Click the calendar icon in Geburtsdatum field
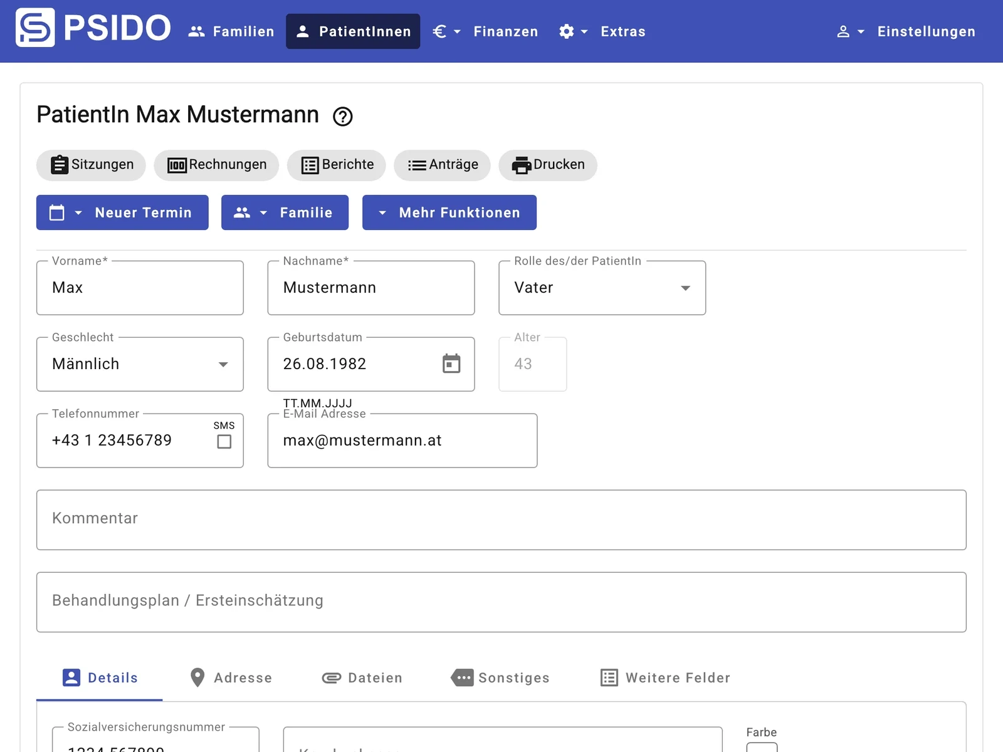This screenshot has height=752, width=1003. coord(451,363)
